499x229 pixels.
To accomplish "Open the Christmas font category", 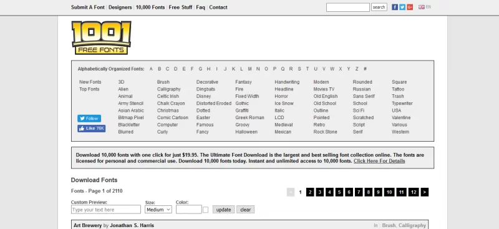I will tap(168, 110).
